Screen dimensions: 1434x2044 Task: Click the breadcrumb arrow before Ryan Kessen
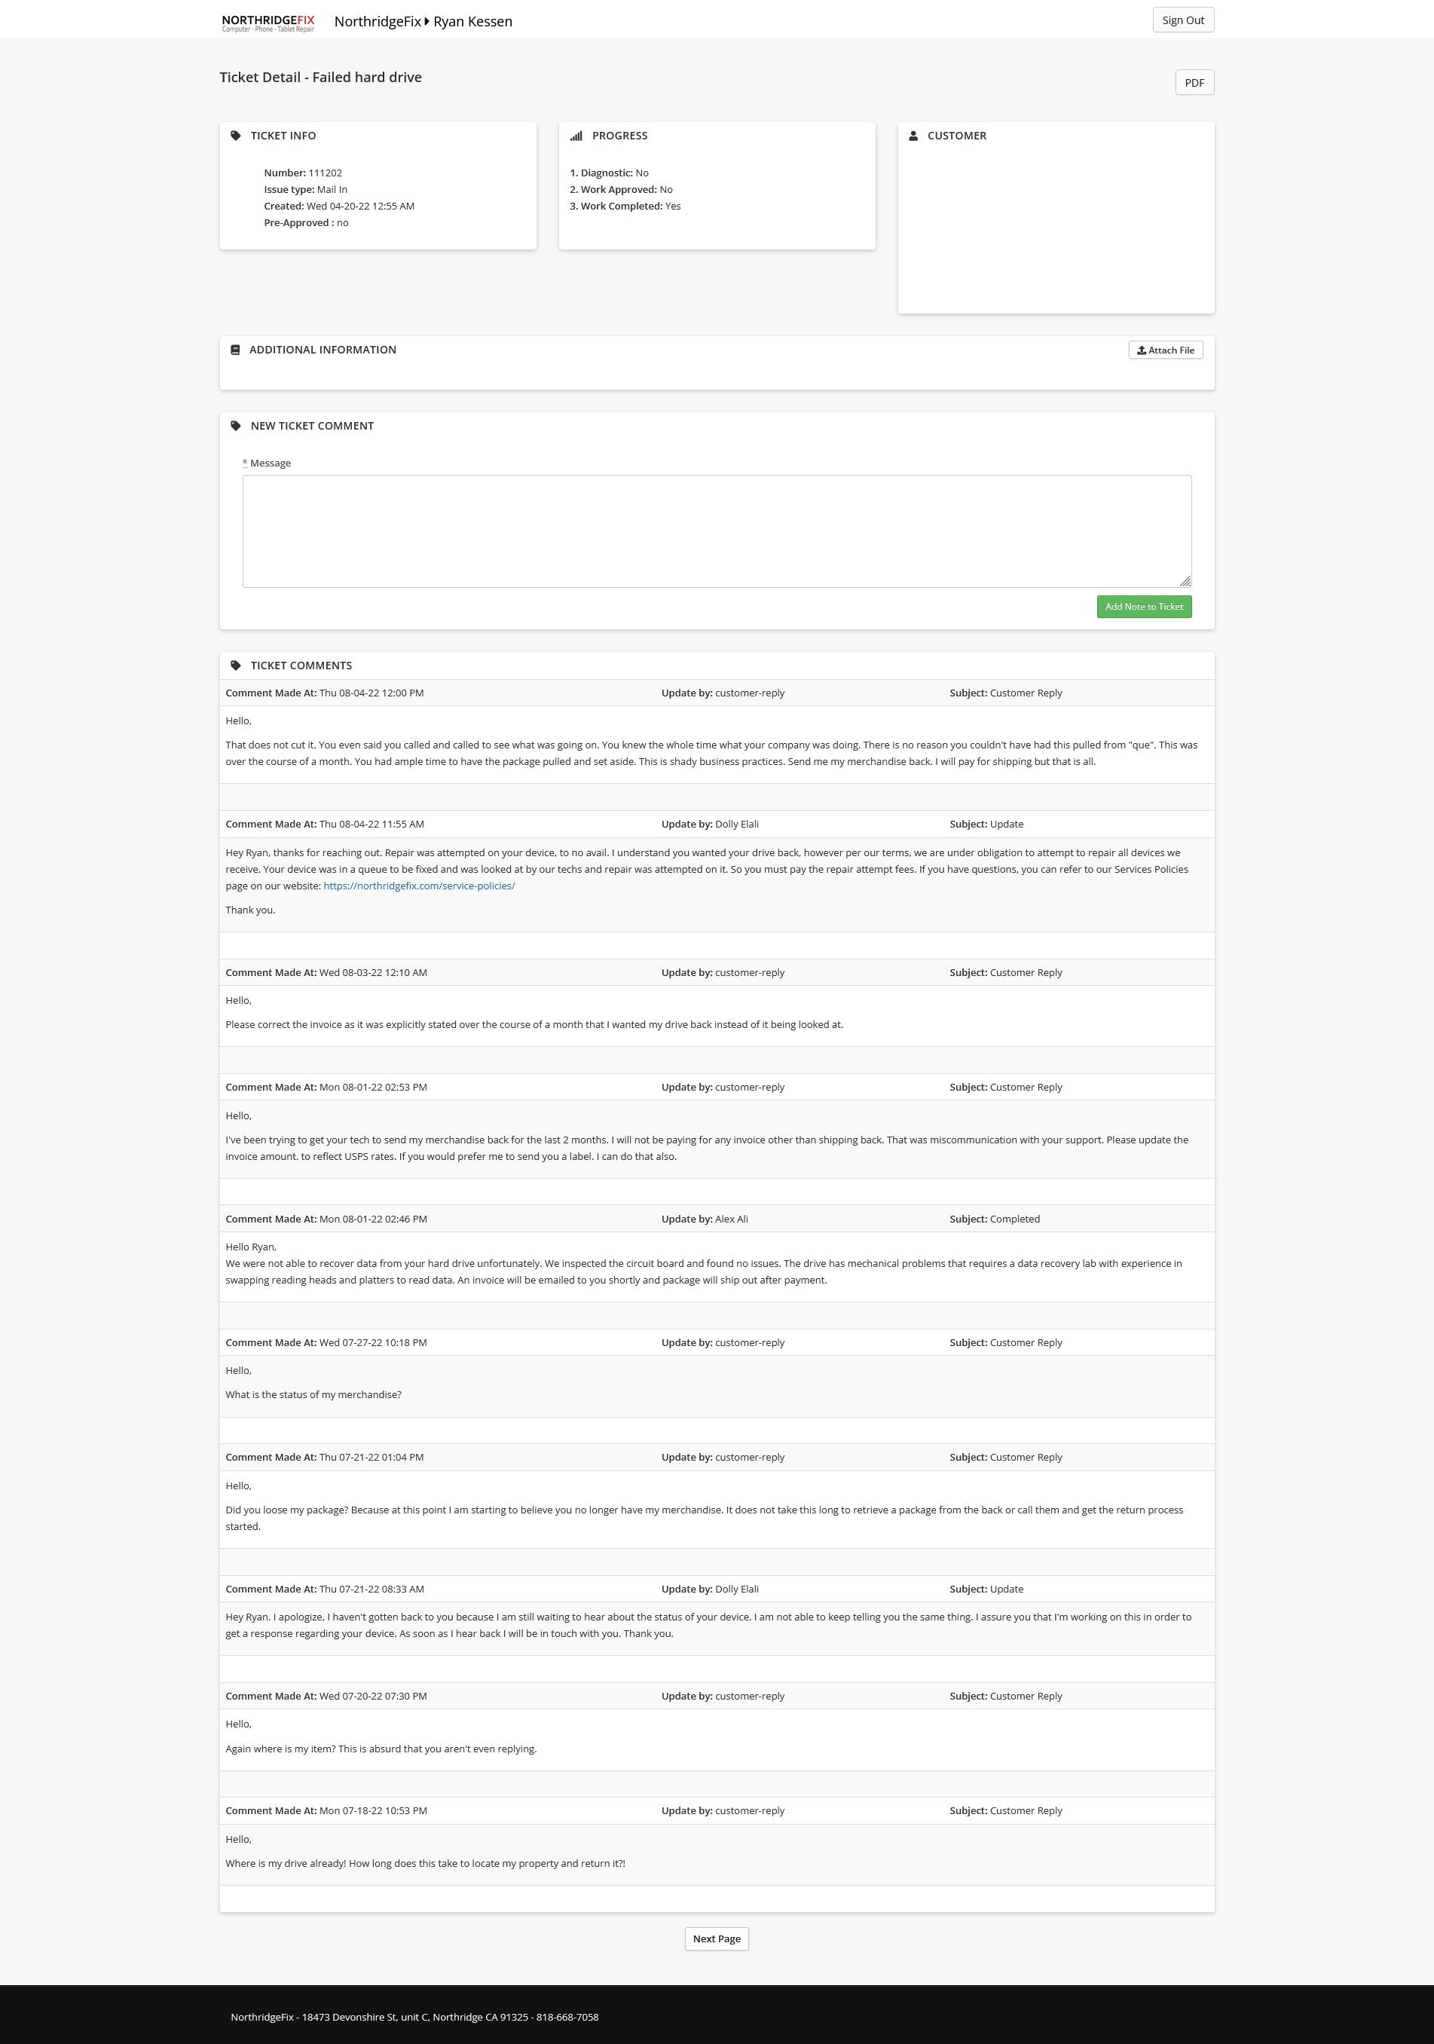(427, 21)
